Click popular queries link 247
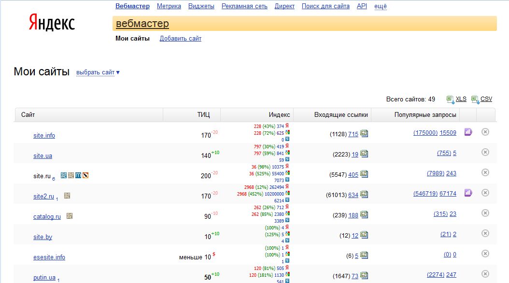This screenshot has height=283, width=509. pyautogui.click(x=451, y=275)
